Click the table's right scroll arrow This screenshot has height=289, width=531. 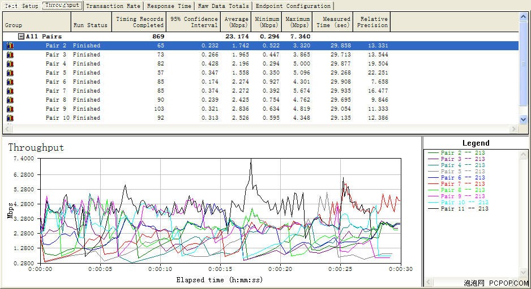click(x=514, y=129)
